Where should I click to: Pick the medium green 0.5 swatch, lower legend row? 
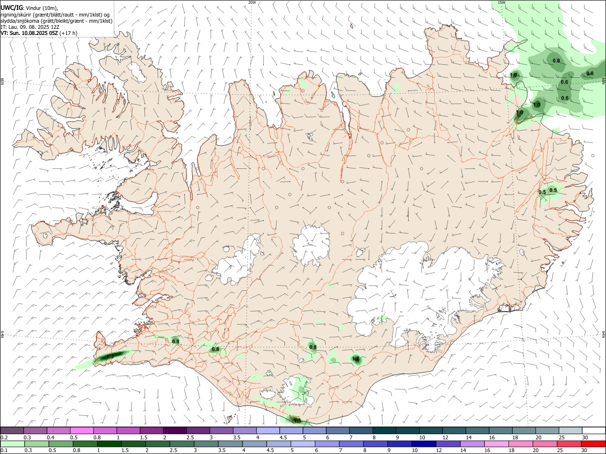pos(61,444)
